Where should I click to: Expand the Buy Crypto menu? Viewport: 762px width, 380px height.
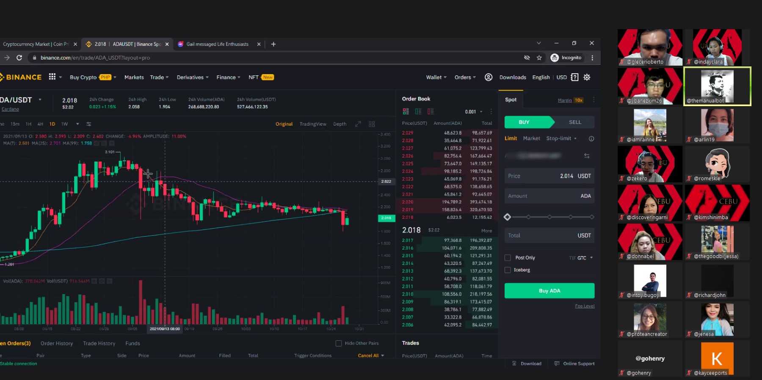[93, 77]
